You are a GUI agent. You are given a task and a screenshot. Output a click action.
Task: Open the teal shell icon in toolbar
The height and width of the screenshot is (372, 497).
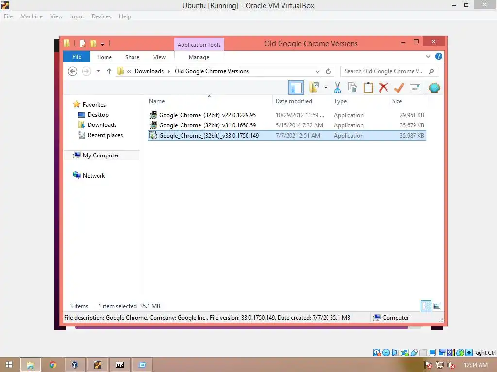click(434, 88)
